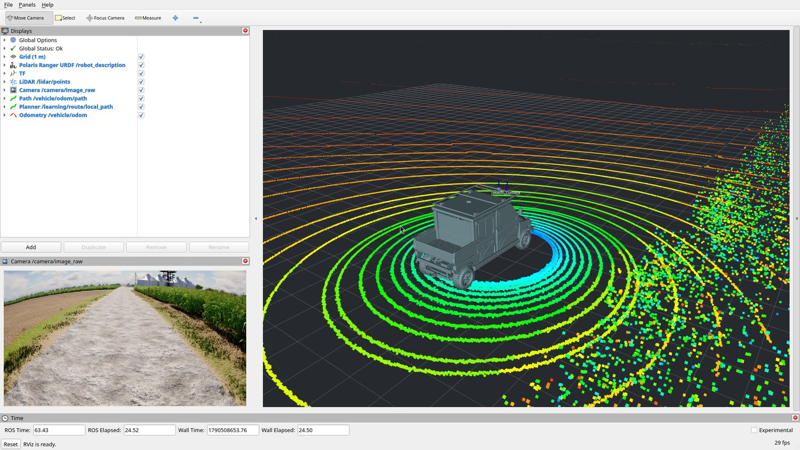800x450 pixels.
Task: Choose the Focus Camera tool
Action: pos(105,18)
